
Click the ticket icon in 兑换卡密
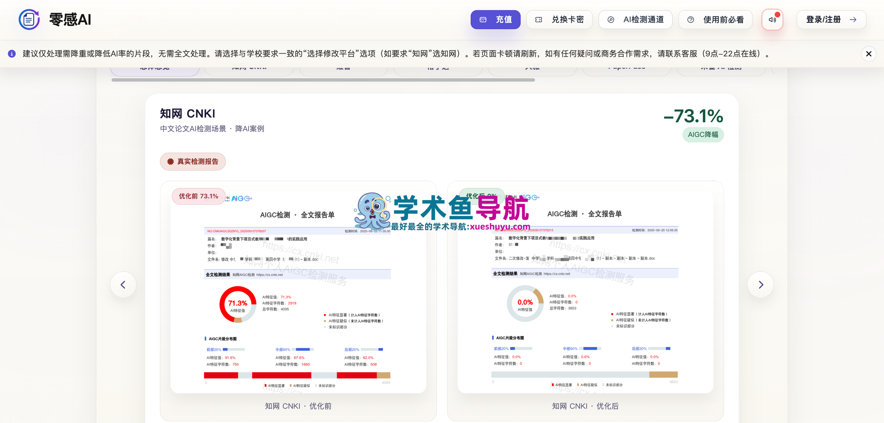pos(539,20)
